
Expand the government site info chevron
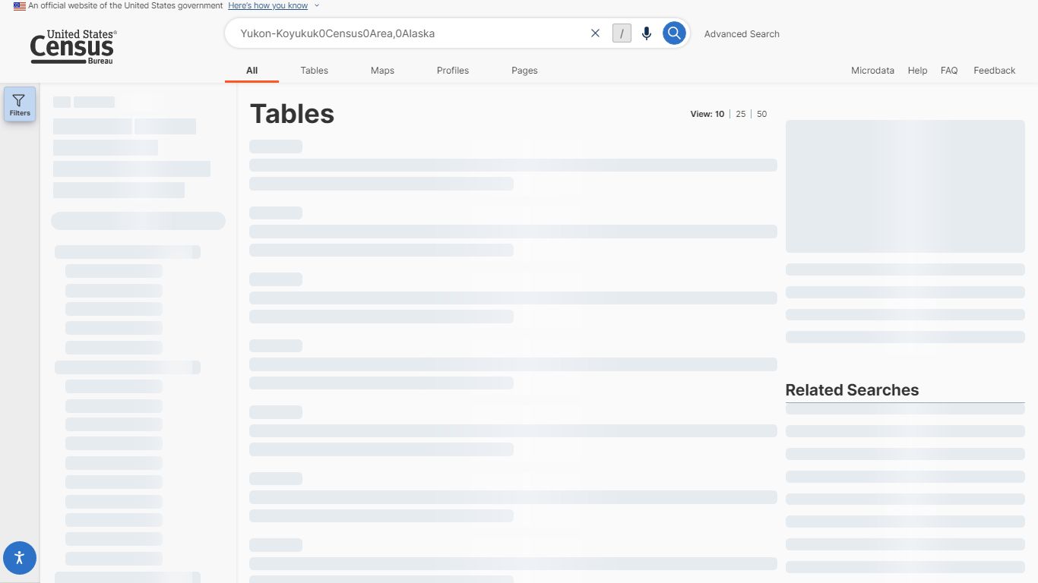[x=317, y=6]
